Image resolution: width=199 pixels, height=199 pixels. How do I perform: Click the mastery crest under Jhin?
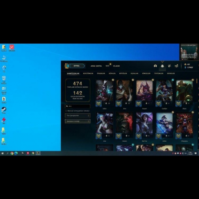119,104
